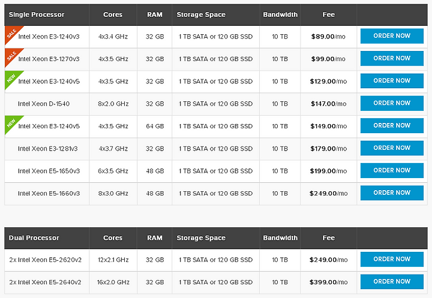Click the $179.00/mo fee
Image resolution: width=432 pixels, height=298 pixels.
[328, 149]
